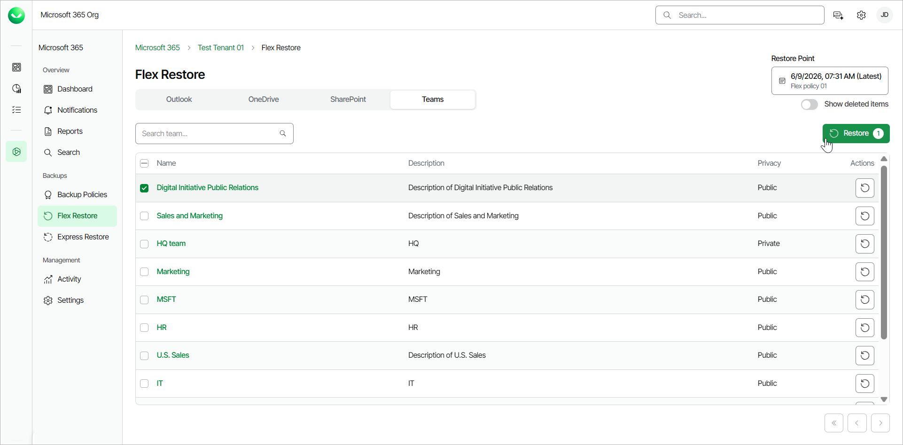The width and height of the screenshot is (903, 445).
Task: Click the green app logo icon
Action: [16, 15]
